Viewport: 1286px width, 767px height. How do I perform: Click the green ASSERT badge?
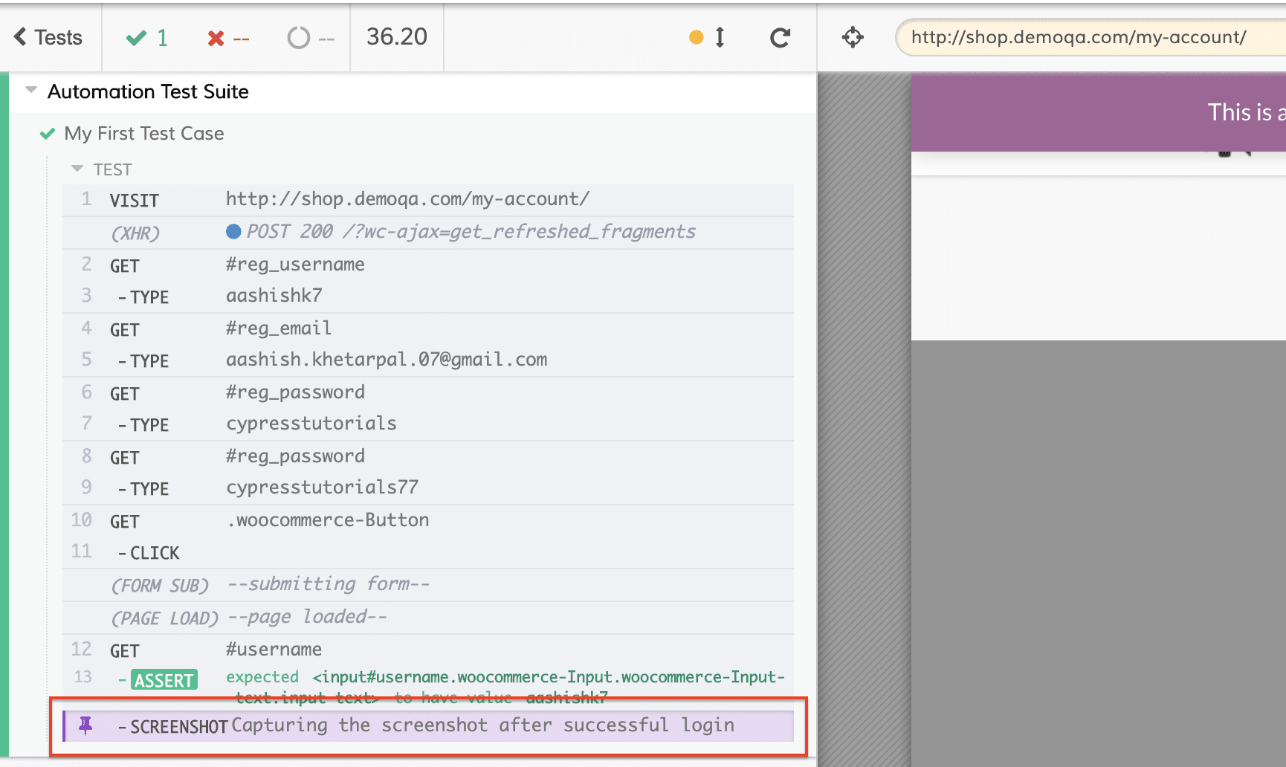(x=164, y=680)
